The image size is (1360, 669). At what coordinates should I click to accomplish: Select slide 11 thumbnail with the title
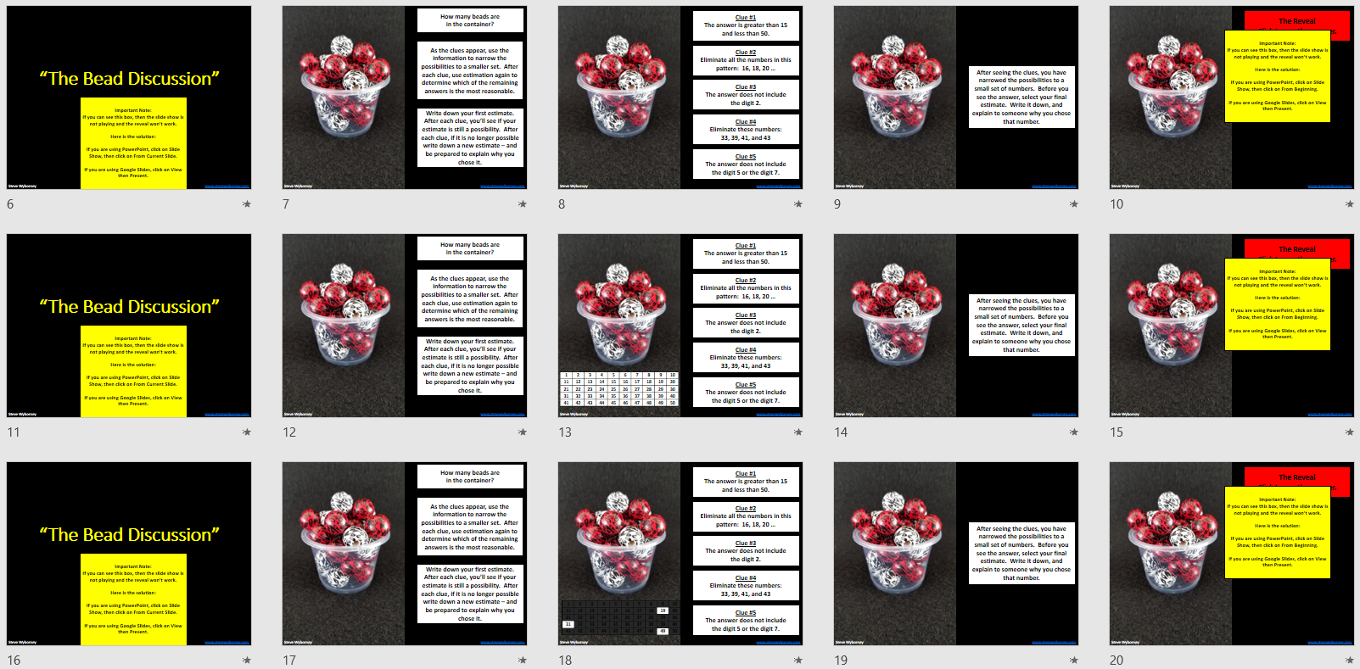[129, 326]
